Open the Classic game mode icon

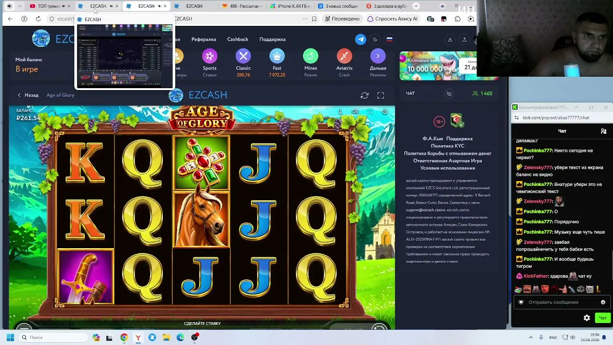point(243,56)
